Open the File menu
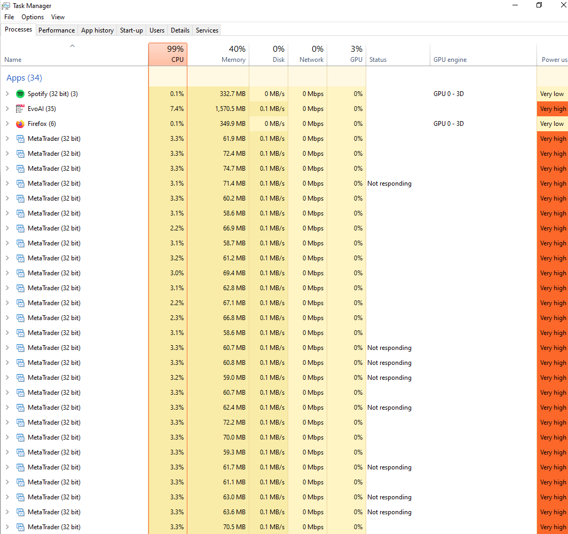Image resolution: width=568 pixels, height=534 pixels. pos(9,17)
